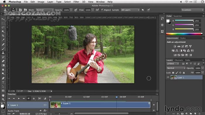Open the Sample All Layers dropdown
The height and width of the screenshot is (115, 205).
pos(130,10)
